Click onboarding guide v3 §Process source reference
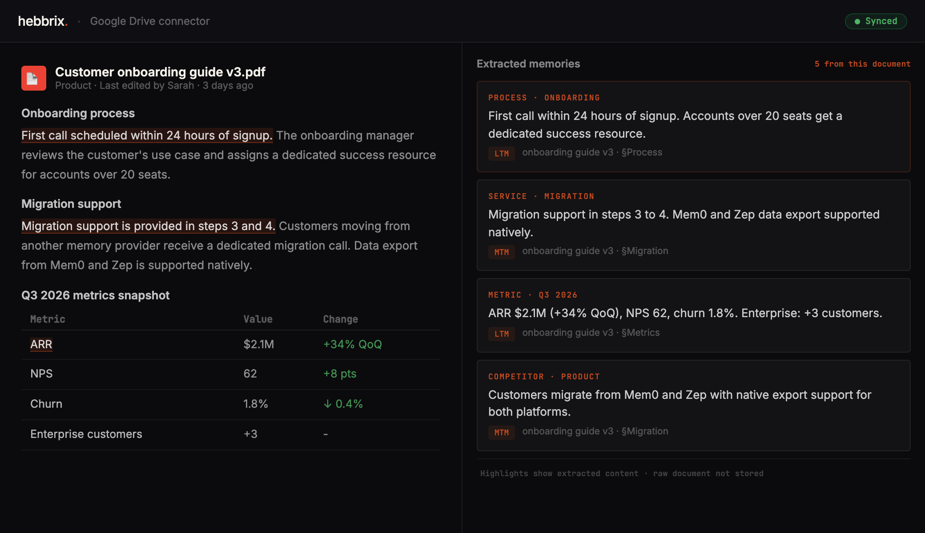This screenshot has height=533, width=925. pyautogui.click(x=592, y=152)
